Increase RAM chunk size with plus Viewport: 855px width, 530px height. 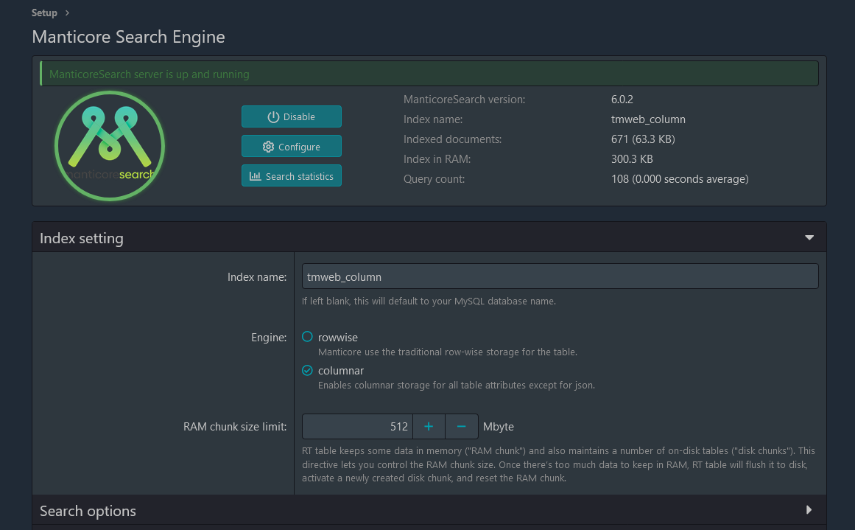point(429,427)
